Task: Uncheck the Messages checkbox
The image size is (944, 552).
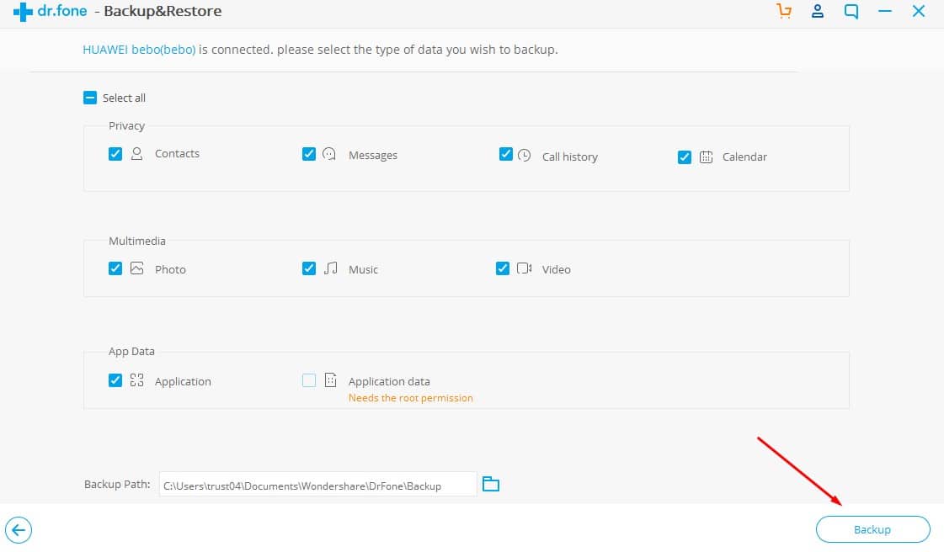Action: (x=309, y=154)
